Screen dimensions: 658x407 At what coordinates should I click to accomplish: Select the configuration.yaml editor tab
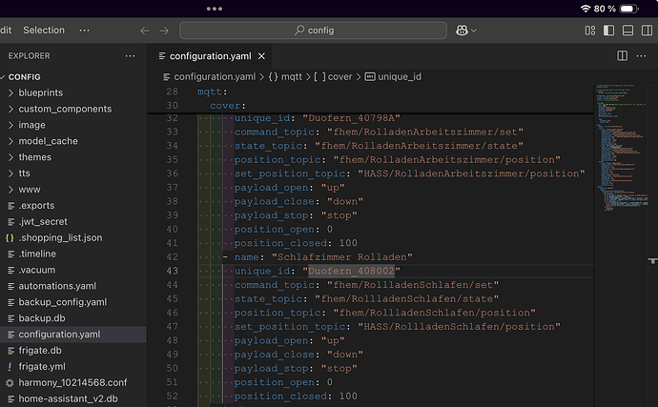tap(209, 56)
